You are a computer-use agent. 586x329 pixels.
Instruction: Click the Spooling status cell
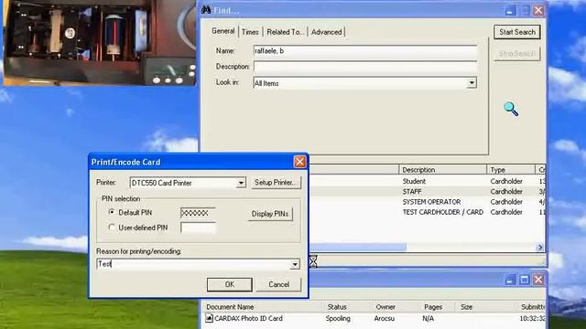338,319
